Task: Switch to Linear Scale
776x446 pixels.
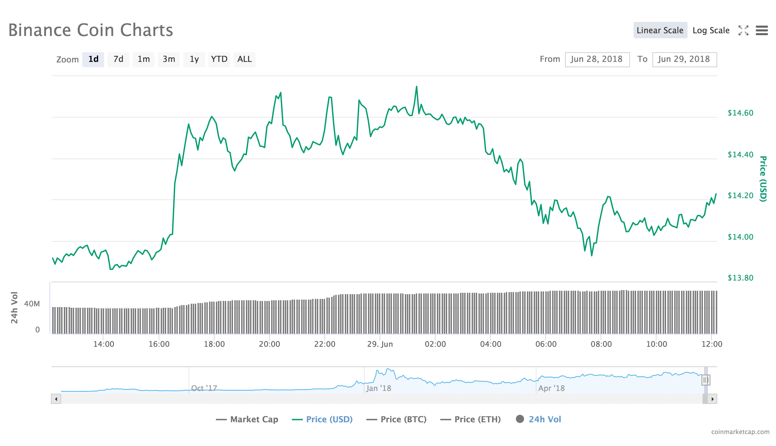Action: click(660, 30)
